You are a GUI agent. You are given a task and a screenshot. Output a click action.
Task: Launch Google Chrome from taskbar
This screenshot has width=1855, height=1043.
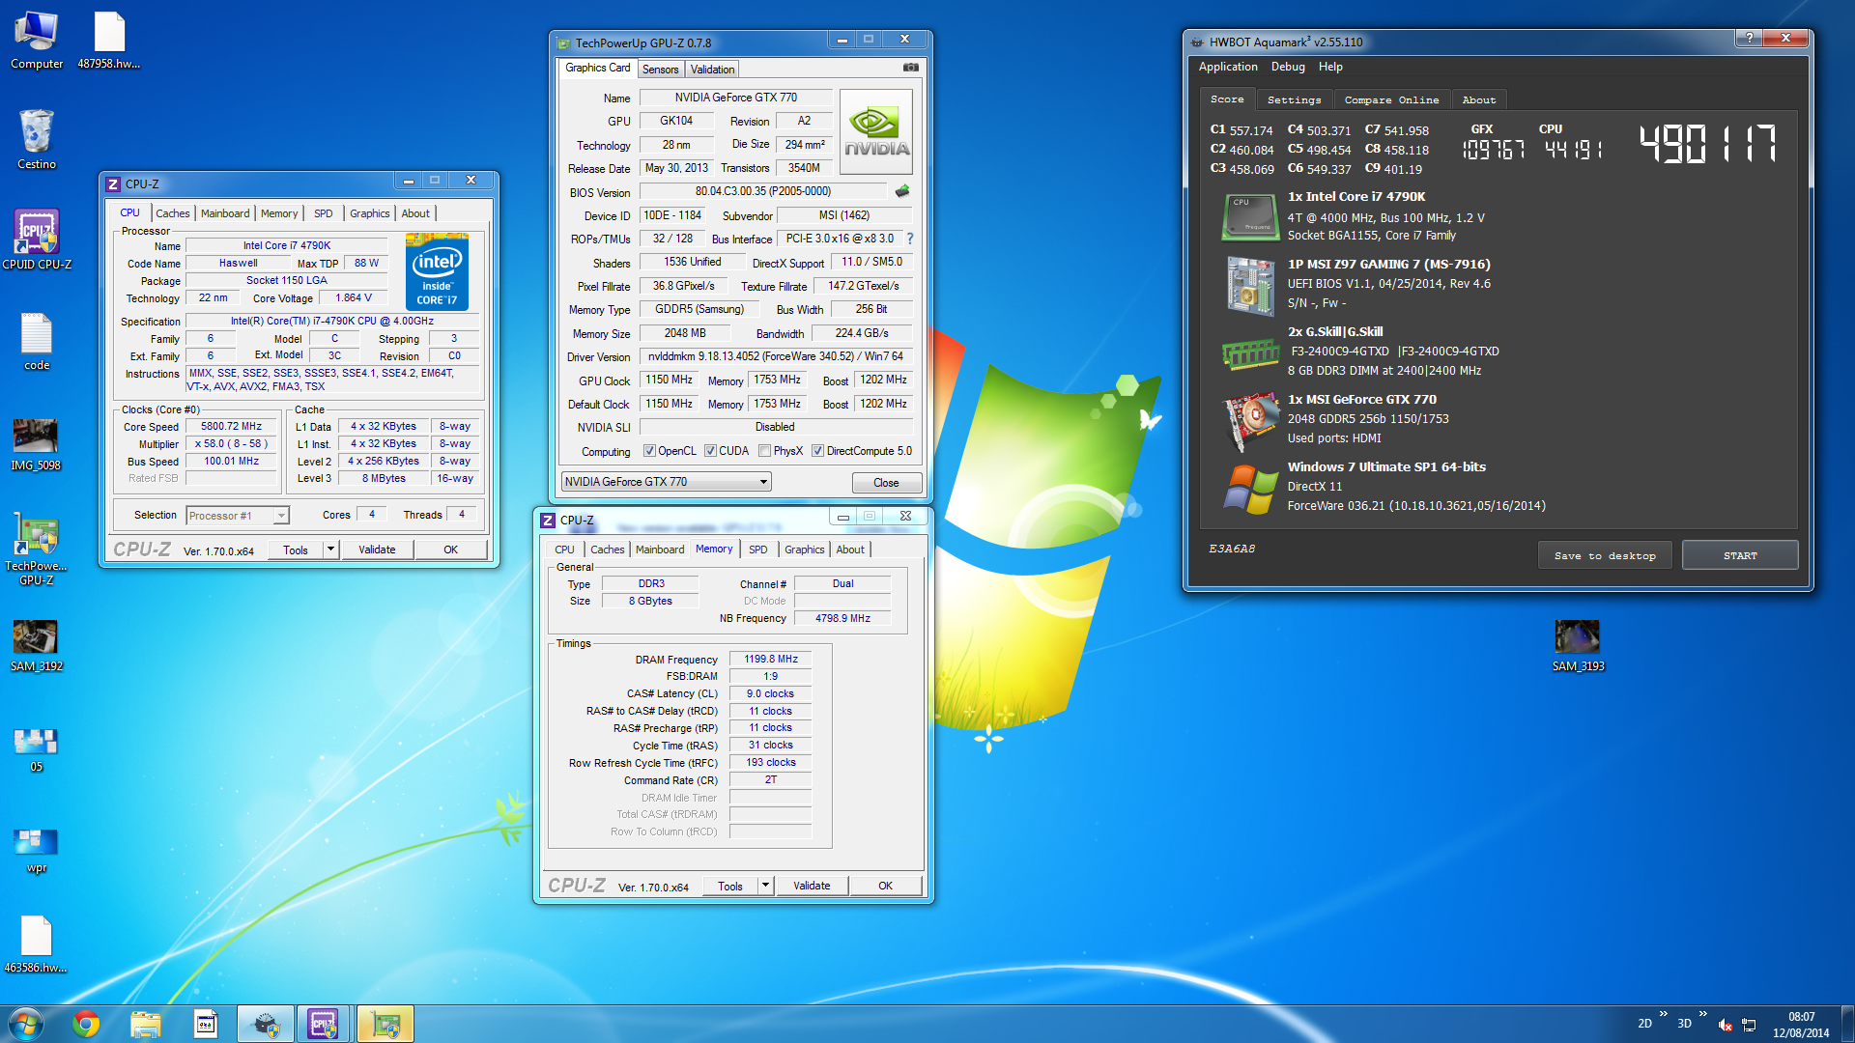(x=86, y=1024)
